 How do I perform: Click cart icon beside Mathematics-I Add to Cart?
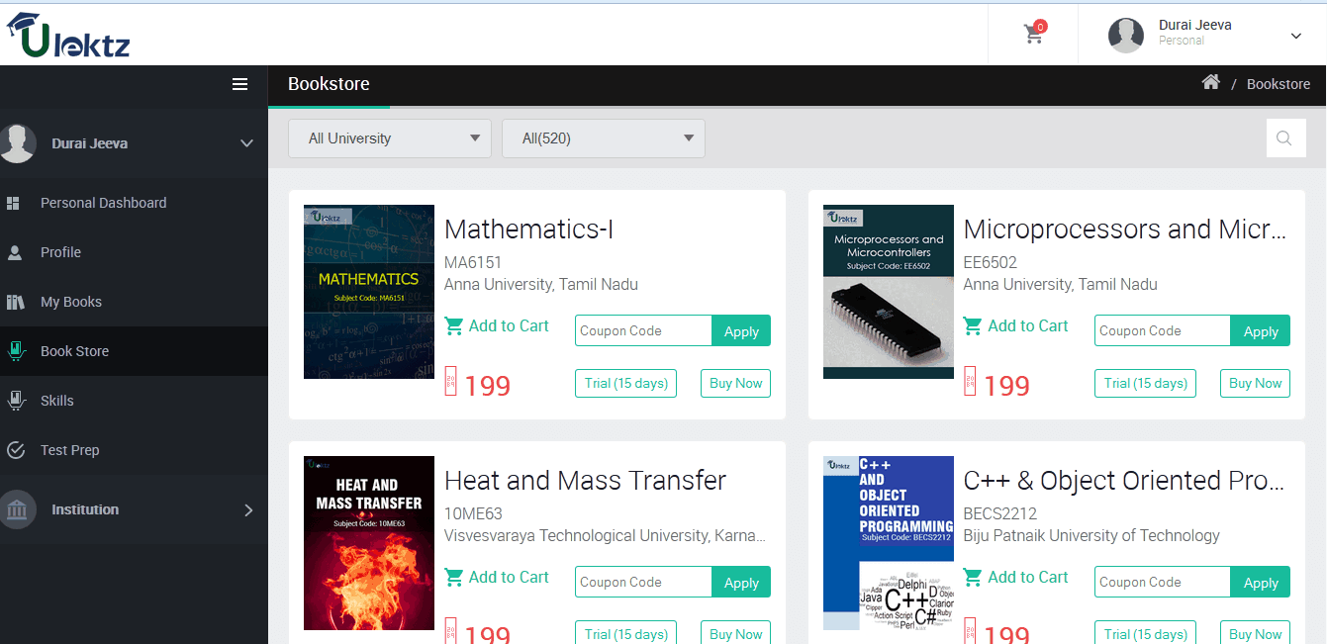(x=454, y=326)
